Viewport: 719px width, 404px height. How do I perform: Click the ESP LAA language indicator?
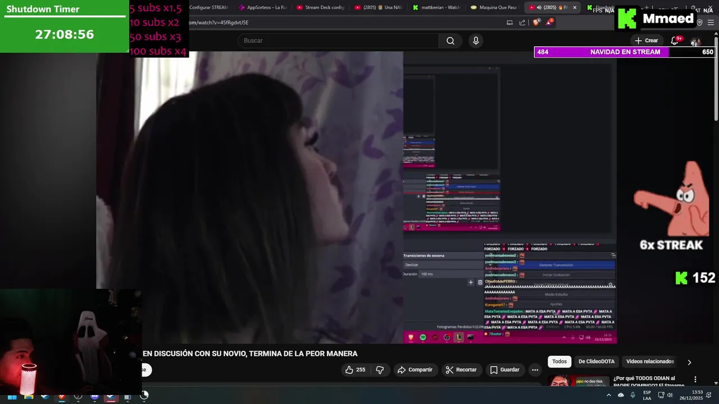647,395
